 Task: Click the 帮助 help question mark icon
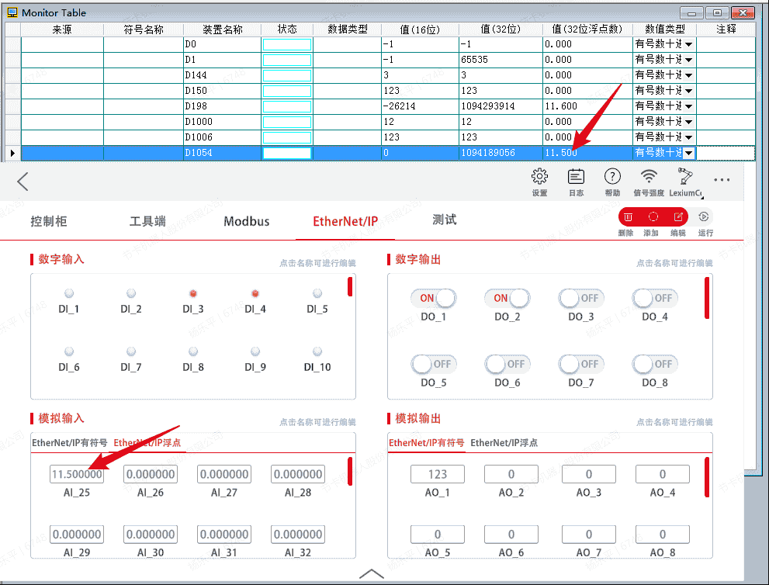point(612,178)
